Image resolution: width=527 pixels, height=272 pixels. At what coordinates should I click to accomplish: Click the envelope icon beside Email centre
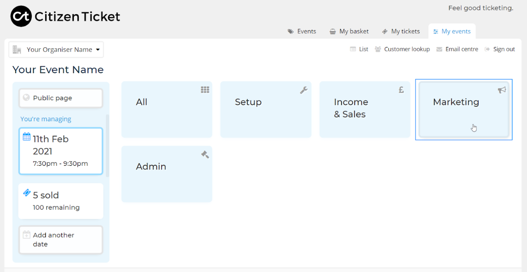[x=439, y=49]
